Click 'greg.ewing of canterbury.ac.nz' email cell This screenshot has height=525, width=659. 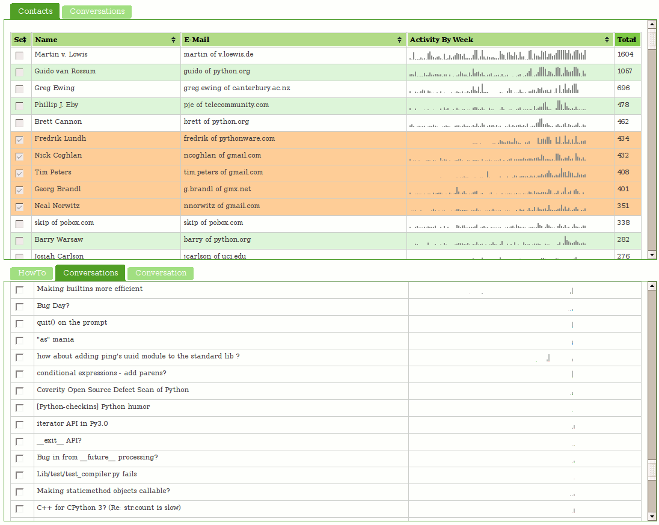pos(237,88)
